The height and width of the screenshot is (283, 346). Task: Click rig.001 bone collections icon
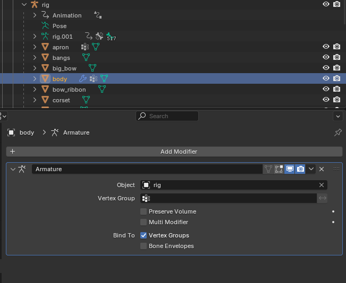(x=99, y=37)
